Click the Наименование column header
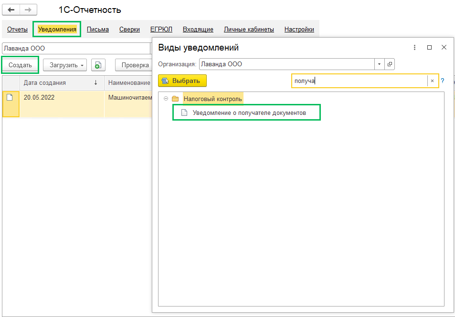The height and width of the screenshot is (317, 455). [129, 83]
